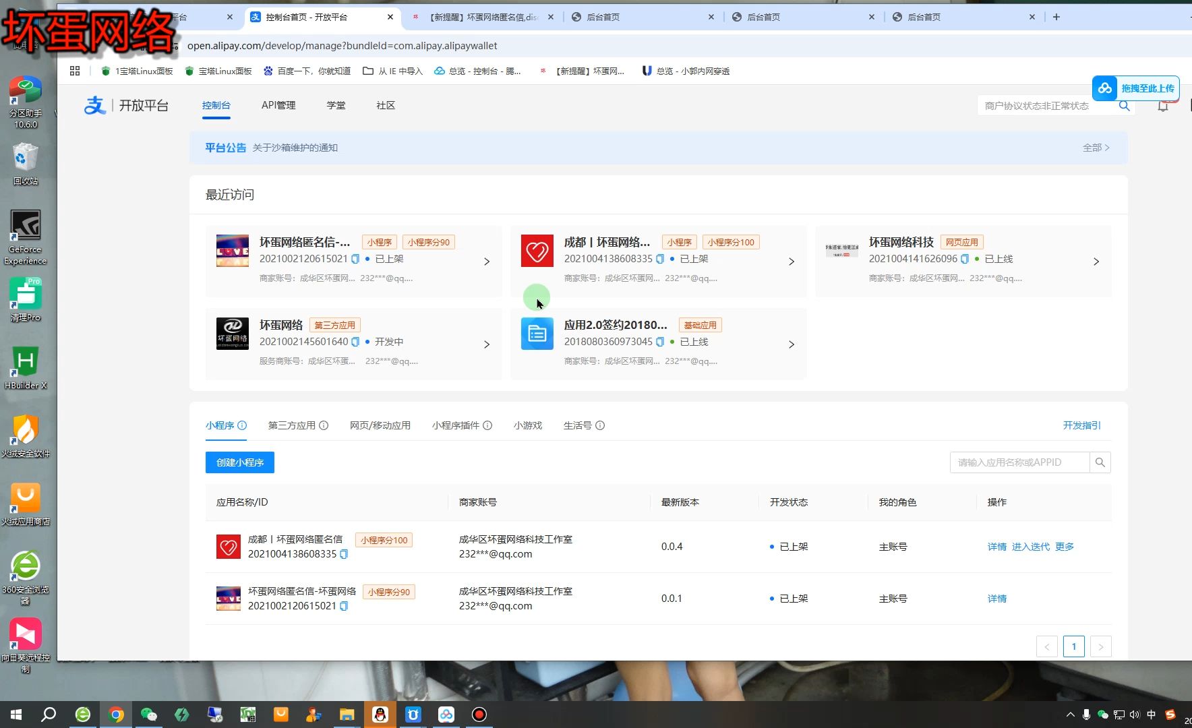
Task: Open 成都丨坏蛋网络 recent card arrow
Action: point(792,262)
